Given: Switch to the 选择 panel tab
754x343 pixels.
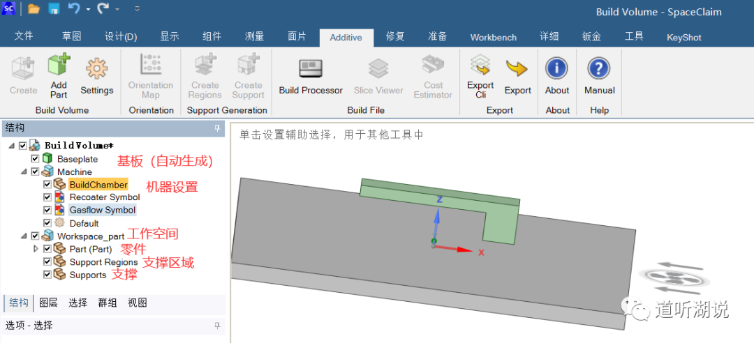Looking at the screenshot, I should click(x=78, y=303).
